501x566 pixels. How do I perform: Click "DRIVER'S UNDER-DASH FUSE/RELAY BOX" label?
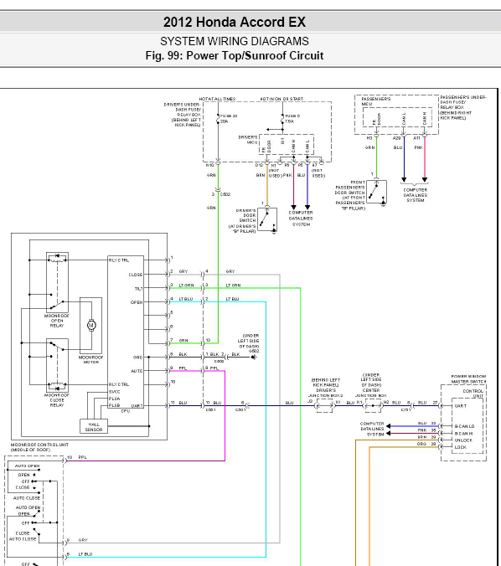click(x=182, y=115)
